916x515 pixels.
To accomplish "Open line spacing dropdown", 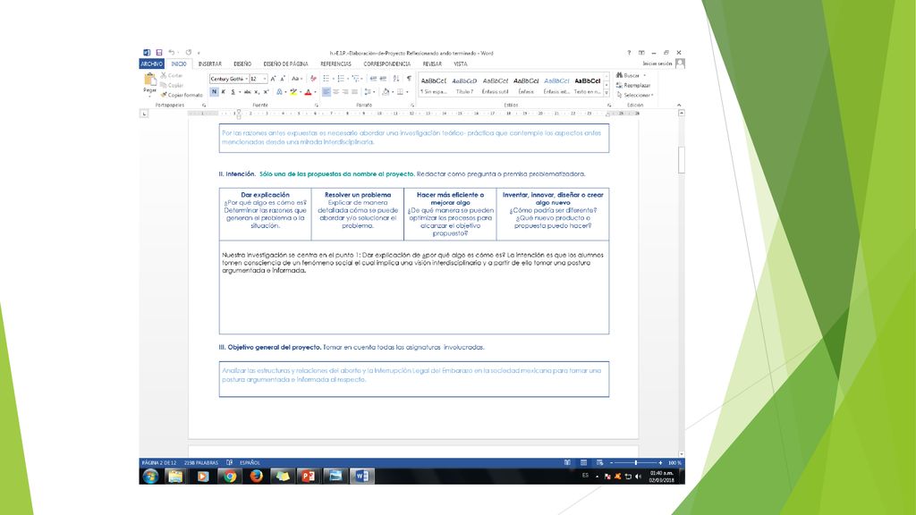I will coord(368,92).
